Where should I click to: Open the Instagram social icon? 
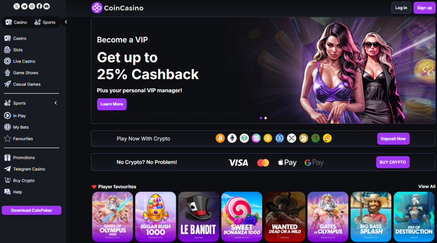coord(32,6)
